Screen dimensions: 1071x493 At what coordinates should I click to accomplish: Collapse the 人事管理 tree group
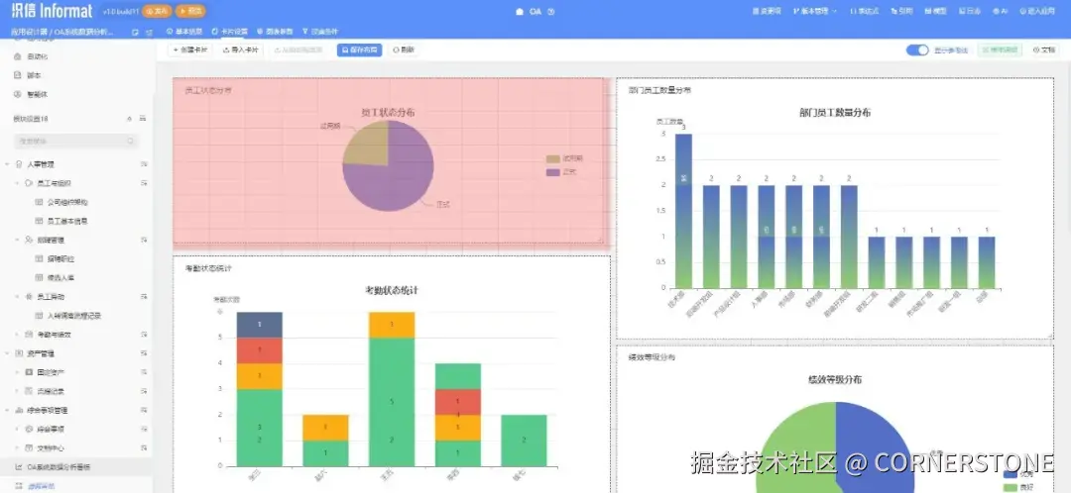click(x=8, y=164)
